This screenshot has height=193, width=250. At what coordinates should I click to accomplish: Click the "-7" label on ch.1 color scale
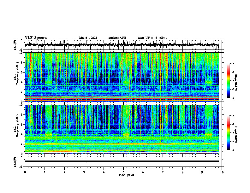coord(233,98)
